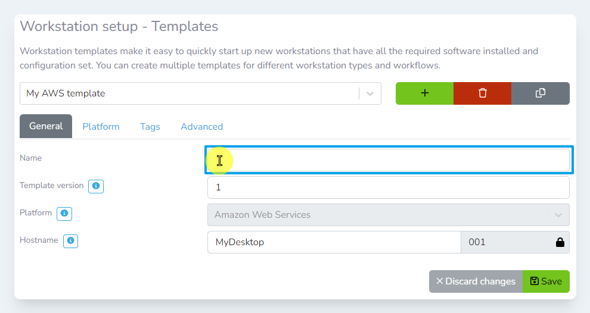Open the Tags tab
This screenshot has width=590, height=313.
click(x=150, y=127)
